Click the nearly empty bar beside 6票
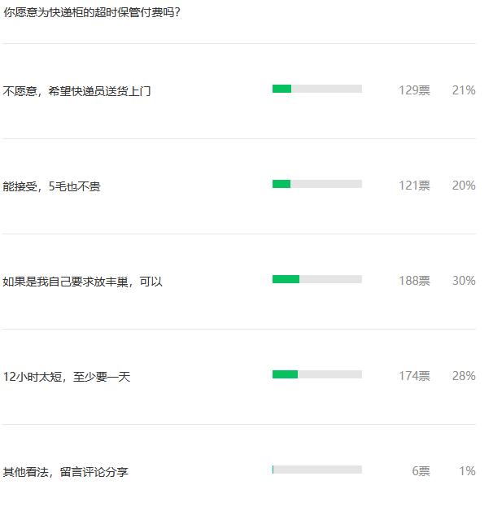The width and height of the screenshot is (493, 507). point(317,470)
